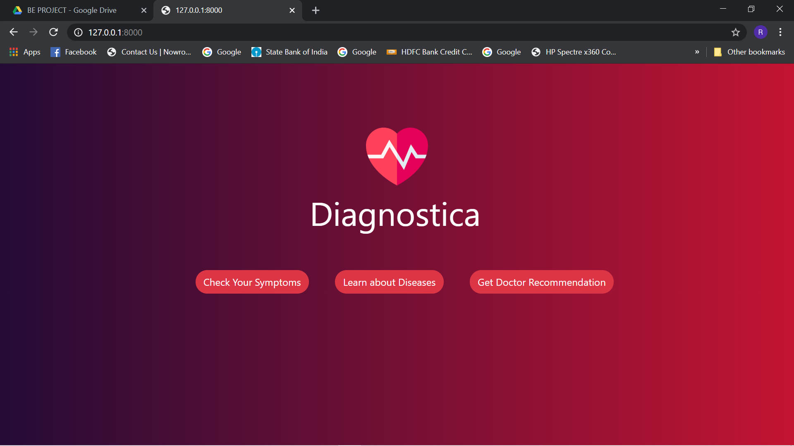Reload the page with the refresh icon

[53, 32]
